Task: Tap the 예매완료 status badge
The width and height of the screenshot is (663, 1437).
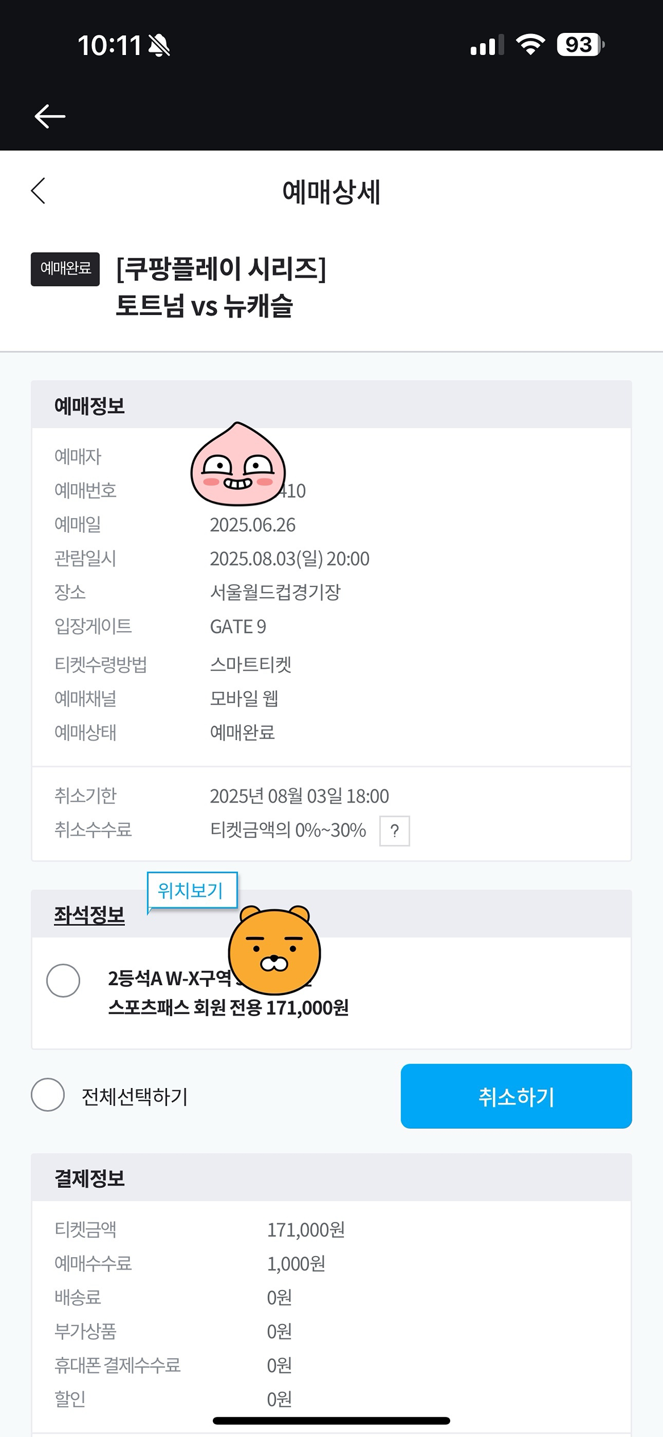Action: click(x=65, y=269)
